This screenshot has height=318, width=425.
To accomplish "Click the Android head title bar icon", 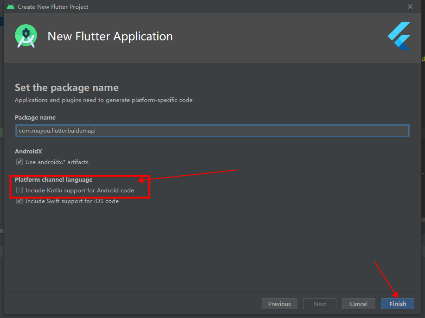I will click(11, 6).
